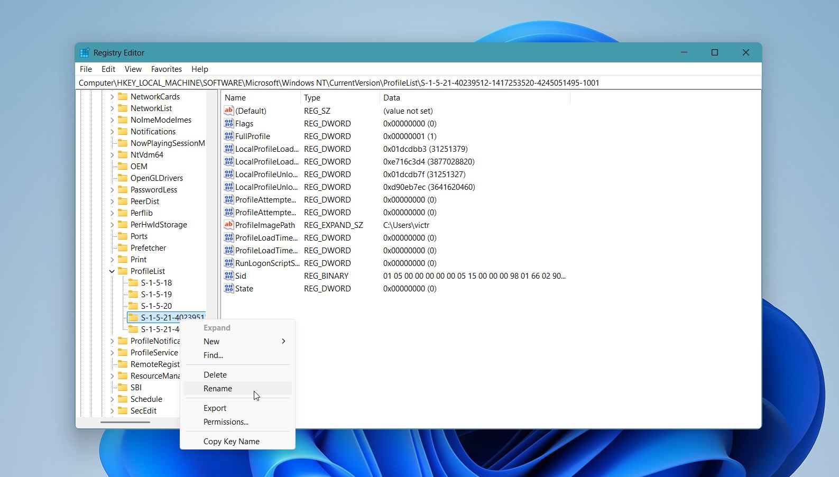Click the ProfileList folder icon

(x=123, y=271)
